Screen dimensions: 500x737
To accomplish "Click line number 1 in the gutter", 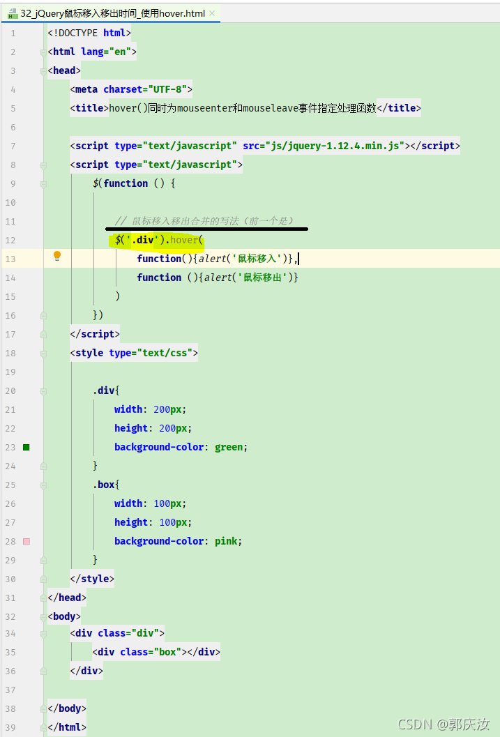I will [x=13, y=33].
